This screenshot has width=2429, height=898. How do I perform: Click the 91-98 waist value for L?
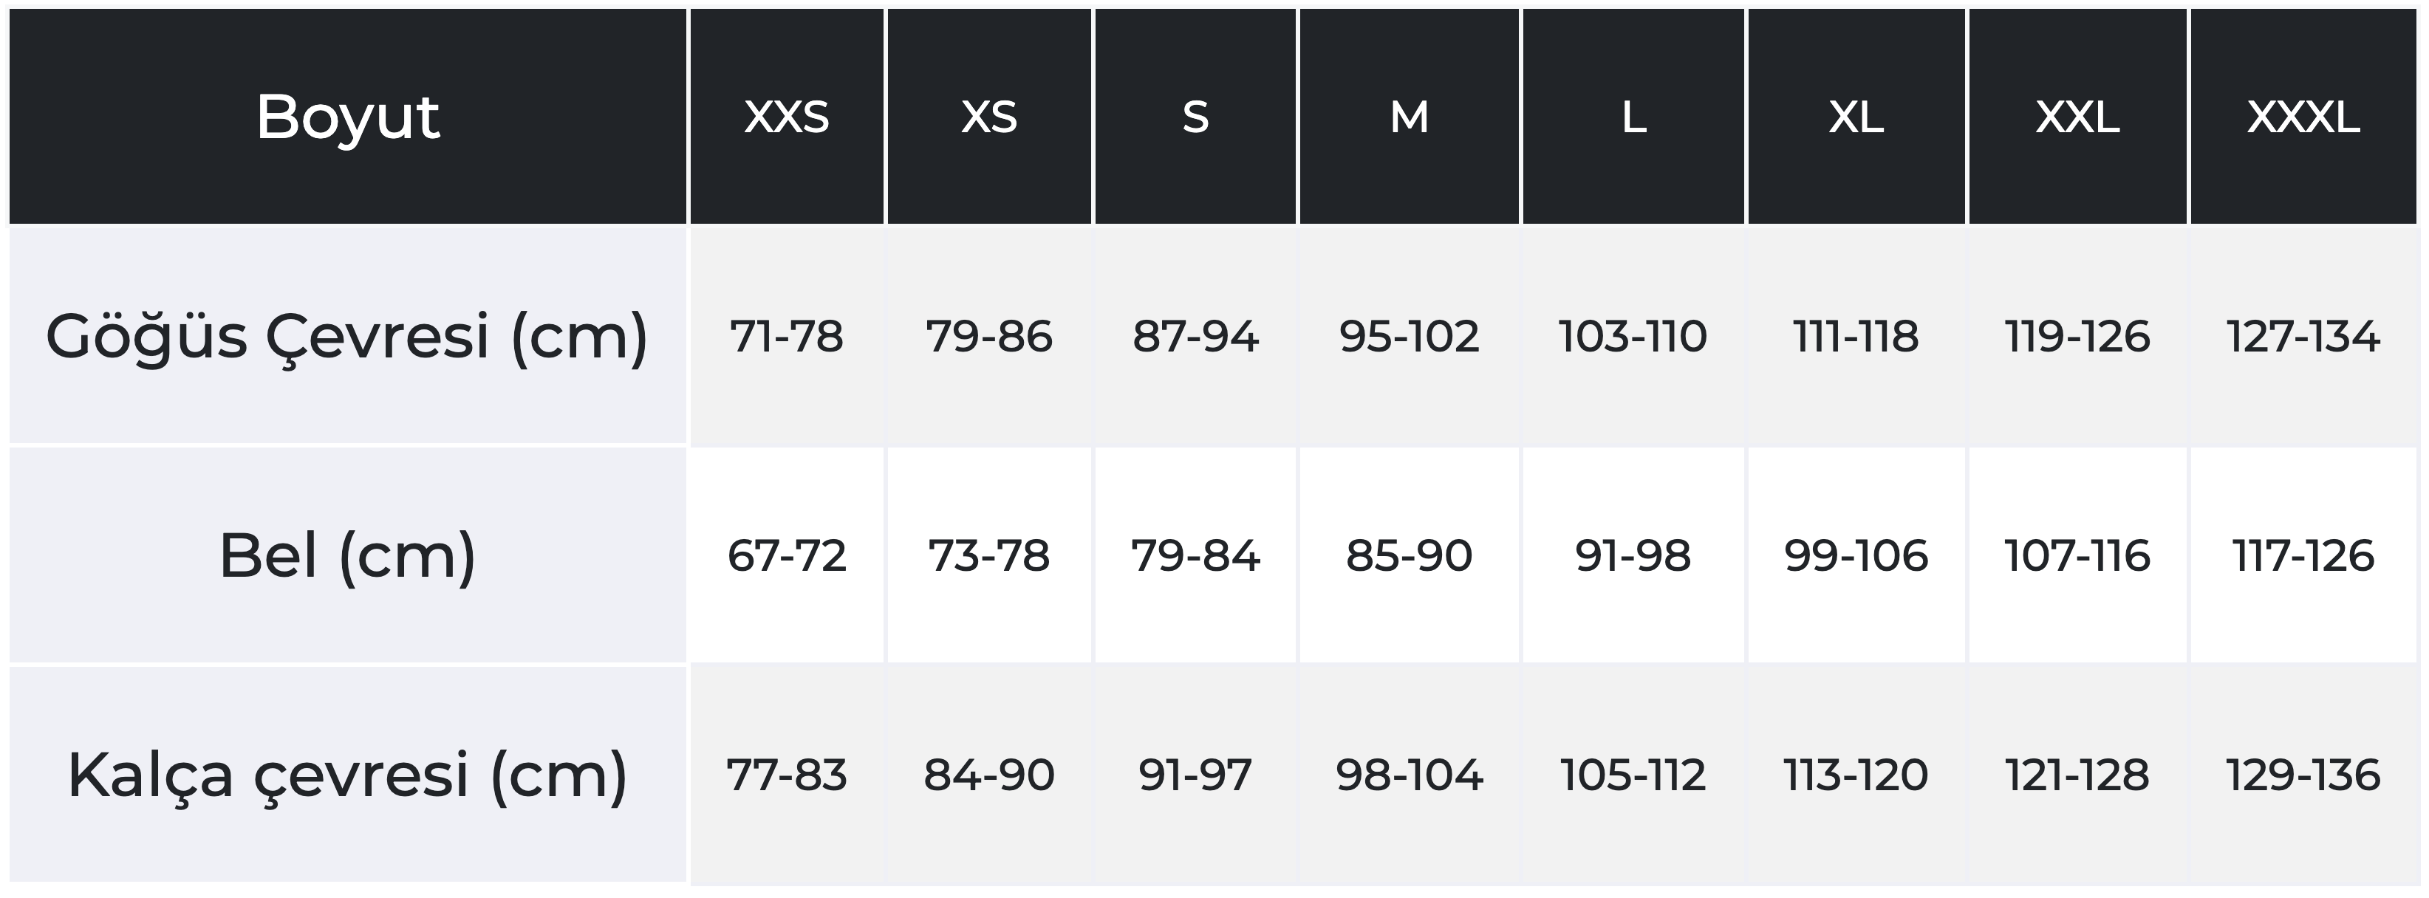[1633, 555]
